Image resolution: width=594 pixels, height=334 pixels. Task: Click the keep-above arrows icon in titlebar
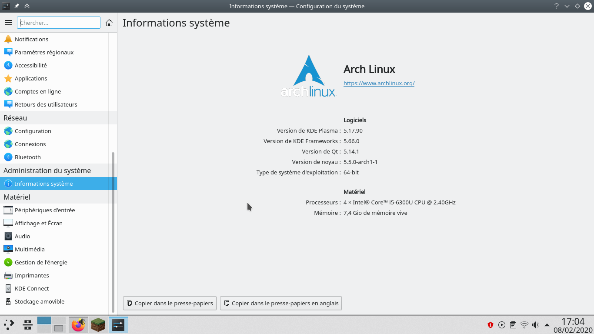[x=27, y=6]
